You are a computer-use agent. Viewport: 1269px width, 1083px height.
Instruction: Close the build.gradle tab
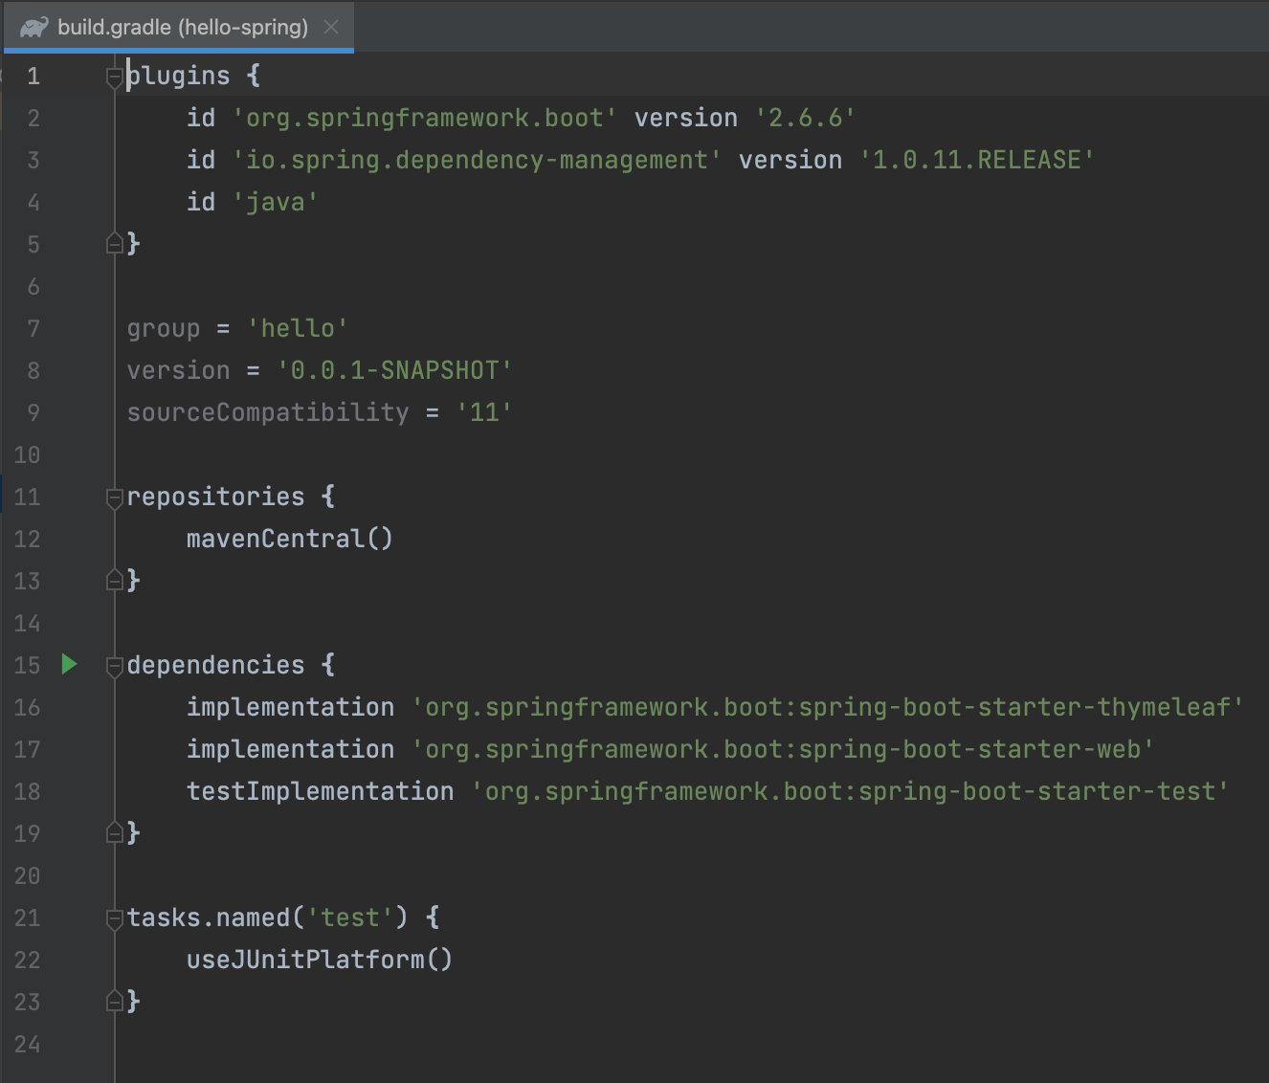click(331, 27)
